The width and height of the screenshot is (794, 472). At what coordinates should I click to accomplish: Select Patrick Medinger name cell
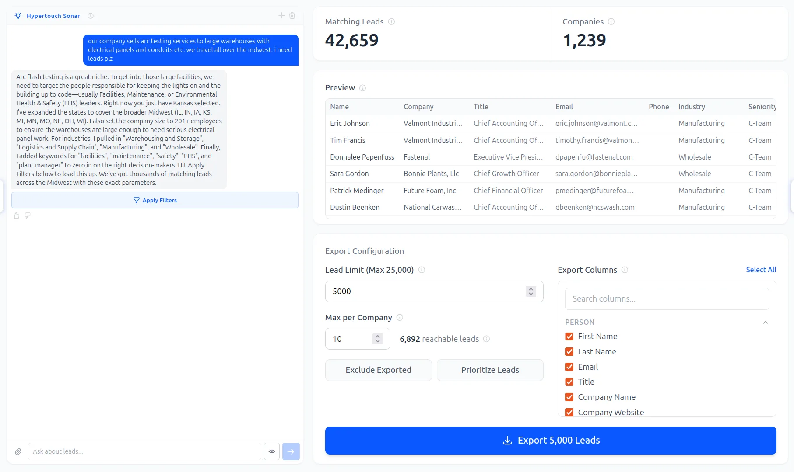click(x=357, y=191)
